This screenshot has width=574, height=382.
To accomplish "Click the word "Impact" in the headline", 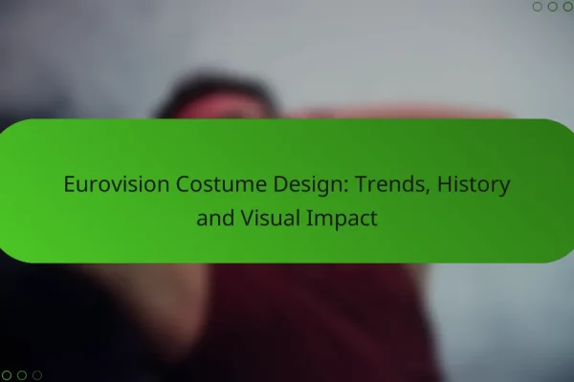I will [342, 218].
